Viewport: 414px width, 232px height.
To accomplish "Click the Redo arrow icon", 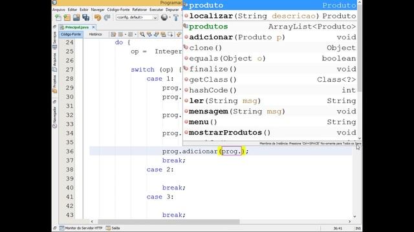I will pos(107,17).
